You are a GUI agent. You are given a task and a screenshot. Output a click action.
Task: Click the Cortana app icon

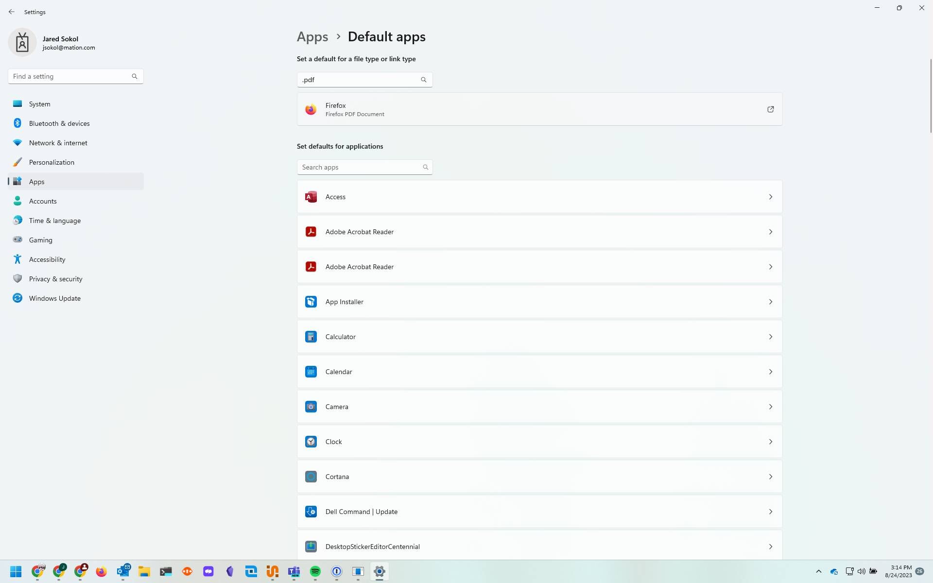(311, 476)
